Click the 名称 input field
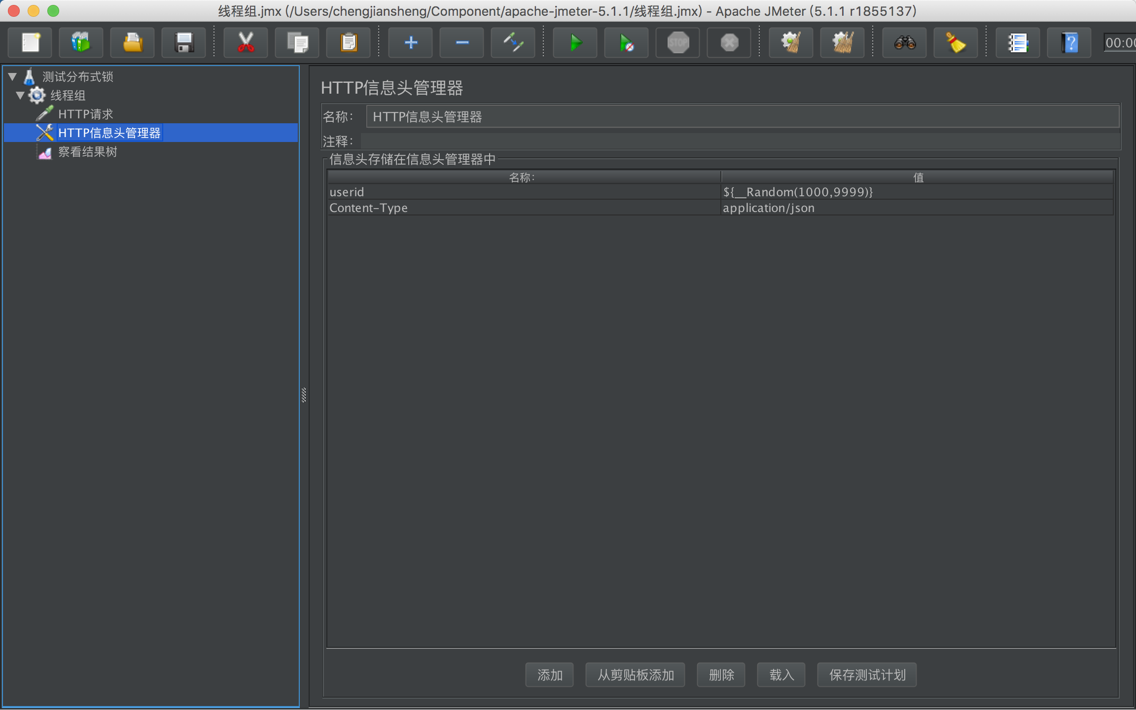Image resolution: width=1136 pixels, height=710 pixels. pyautogui.click(x=742, y=117)
